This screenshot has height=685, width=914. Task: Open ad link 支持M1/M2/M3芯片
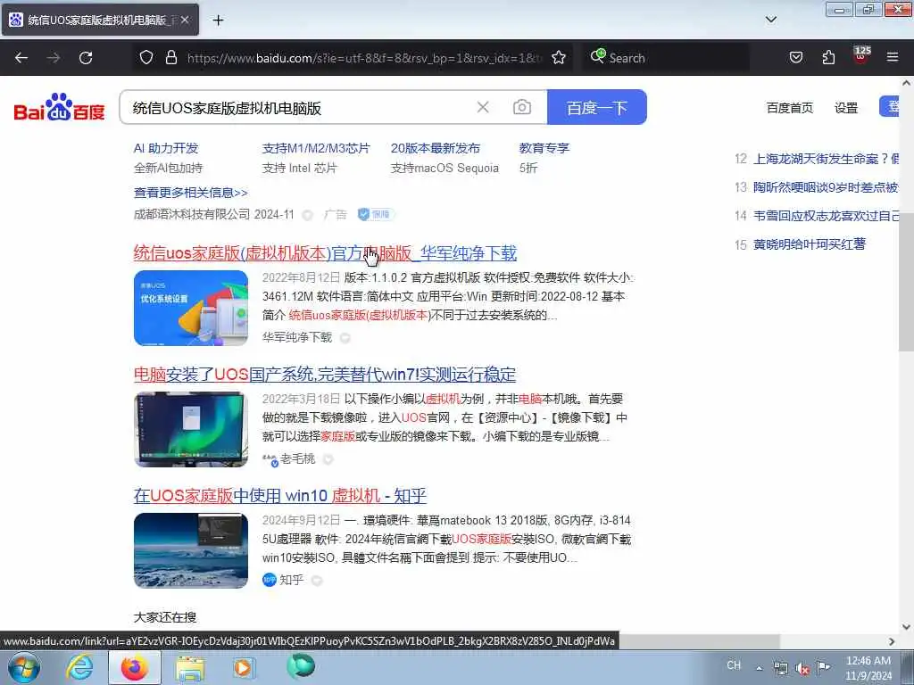(316, 148)
